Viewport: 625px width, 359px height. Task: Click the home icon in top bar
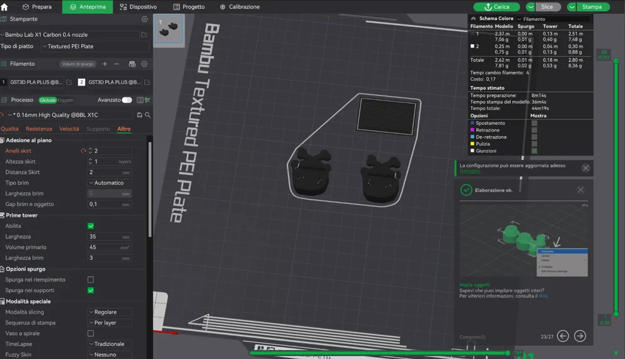(x=4, y=7)
